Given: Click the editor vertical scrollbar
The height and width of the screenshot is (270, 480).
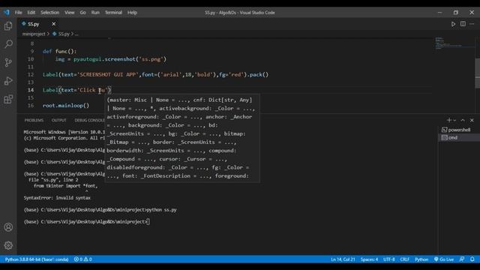Looking at the screenshot, I should [x=477, y=73].
